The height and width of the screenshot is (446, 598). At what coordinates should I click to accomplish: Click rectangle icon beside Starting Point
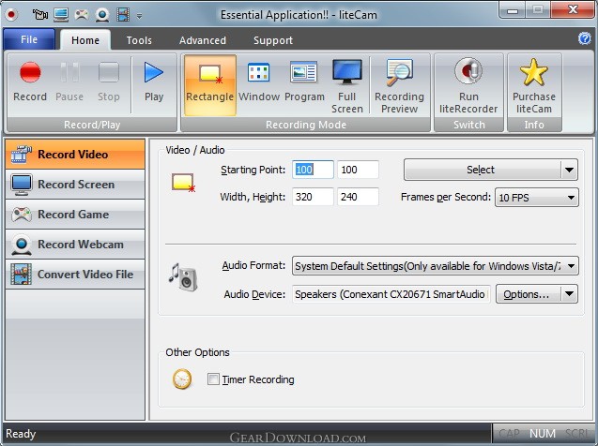pos(183,183)
